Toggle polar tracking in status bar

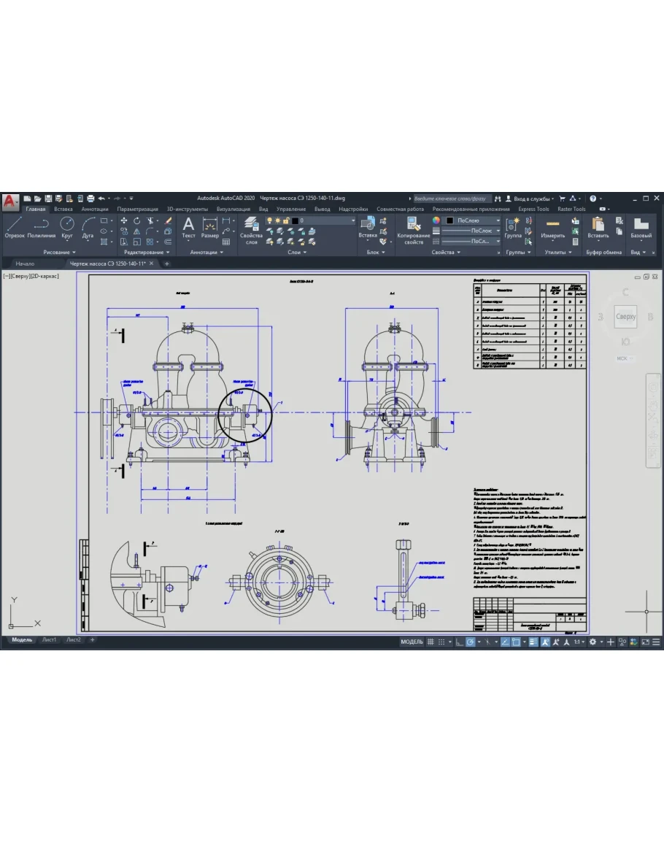click(471, 642)
